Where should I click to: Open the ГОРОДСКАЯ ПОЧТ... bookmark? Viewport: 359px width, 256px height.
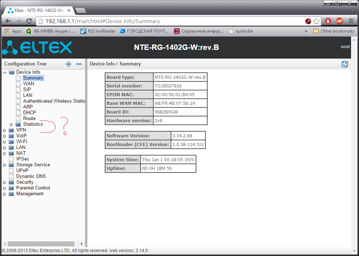click(144, 31)
